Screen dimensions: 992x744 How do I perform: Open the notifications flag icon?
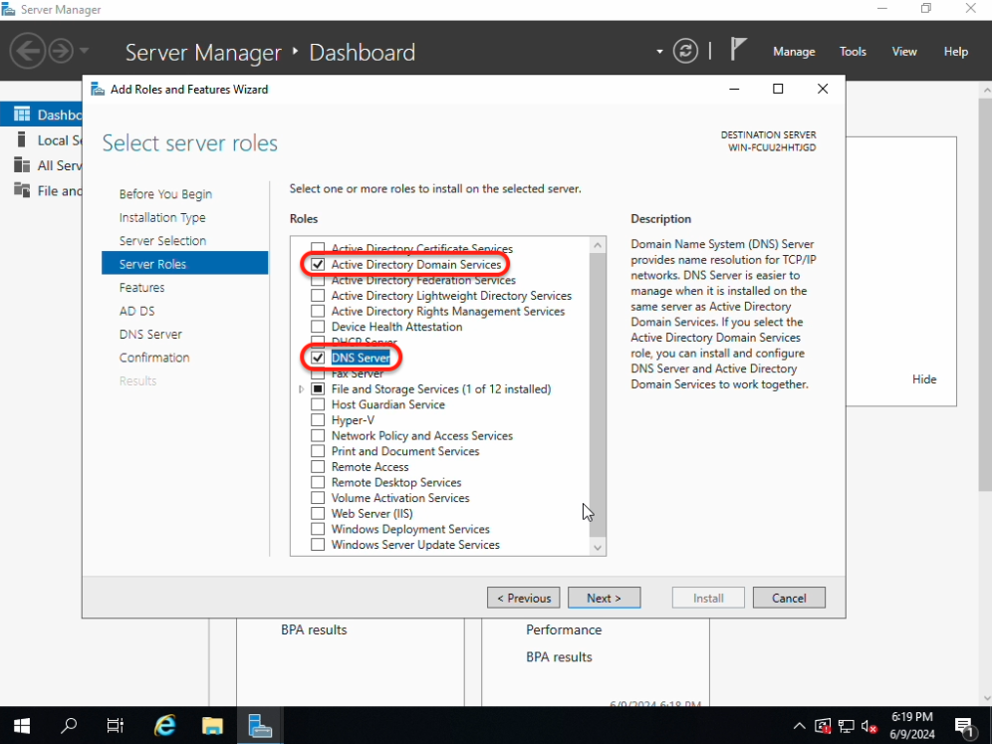tap(738, 50)
